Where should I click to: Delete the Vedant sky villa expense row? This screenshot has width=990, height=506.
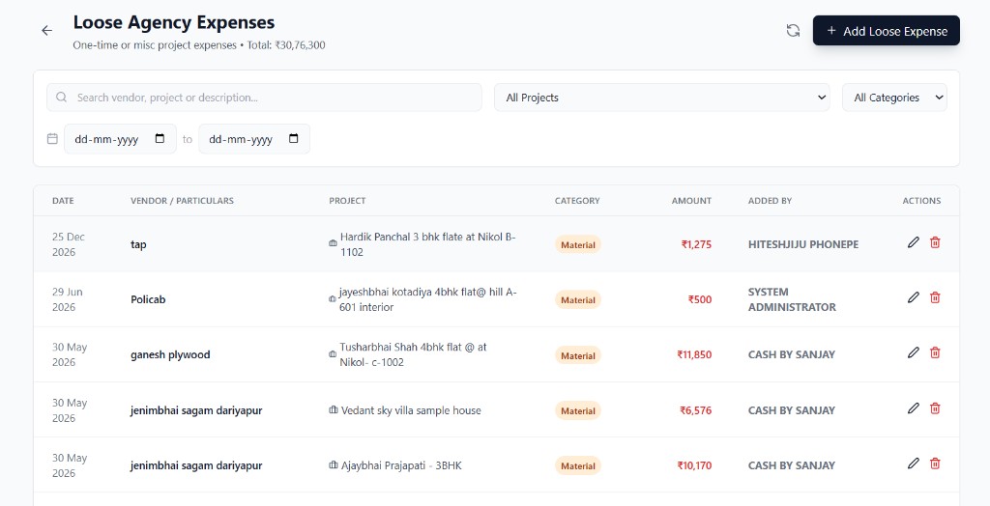click(x=935, y=408)
